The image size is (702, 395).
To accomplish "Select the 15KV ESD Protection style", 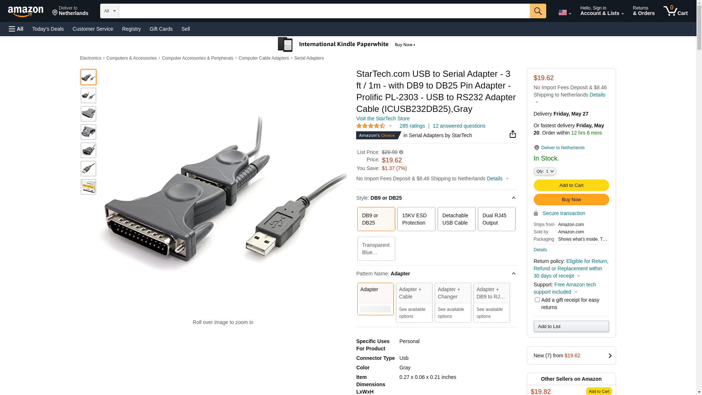I will [x=416, y=219].
